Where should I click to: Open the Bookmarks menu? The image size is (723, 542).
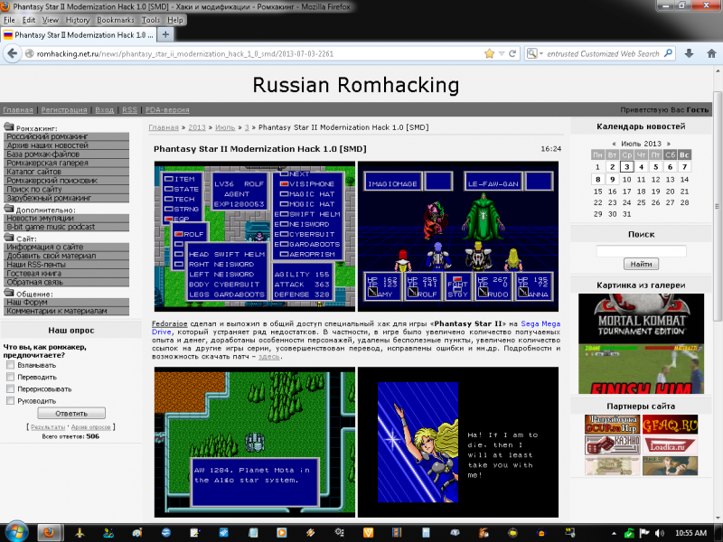116,20
